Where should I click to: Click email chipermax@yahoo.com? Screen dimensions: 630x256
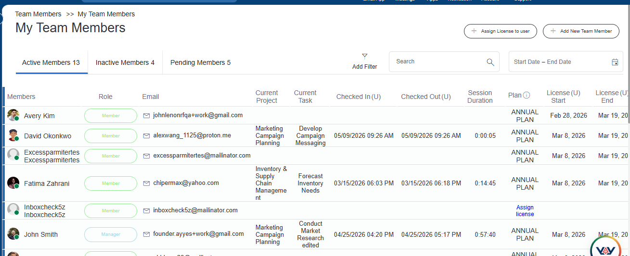point(186,183)
